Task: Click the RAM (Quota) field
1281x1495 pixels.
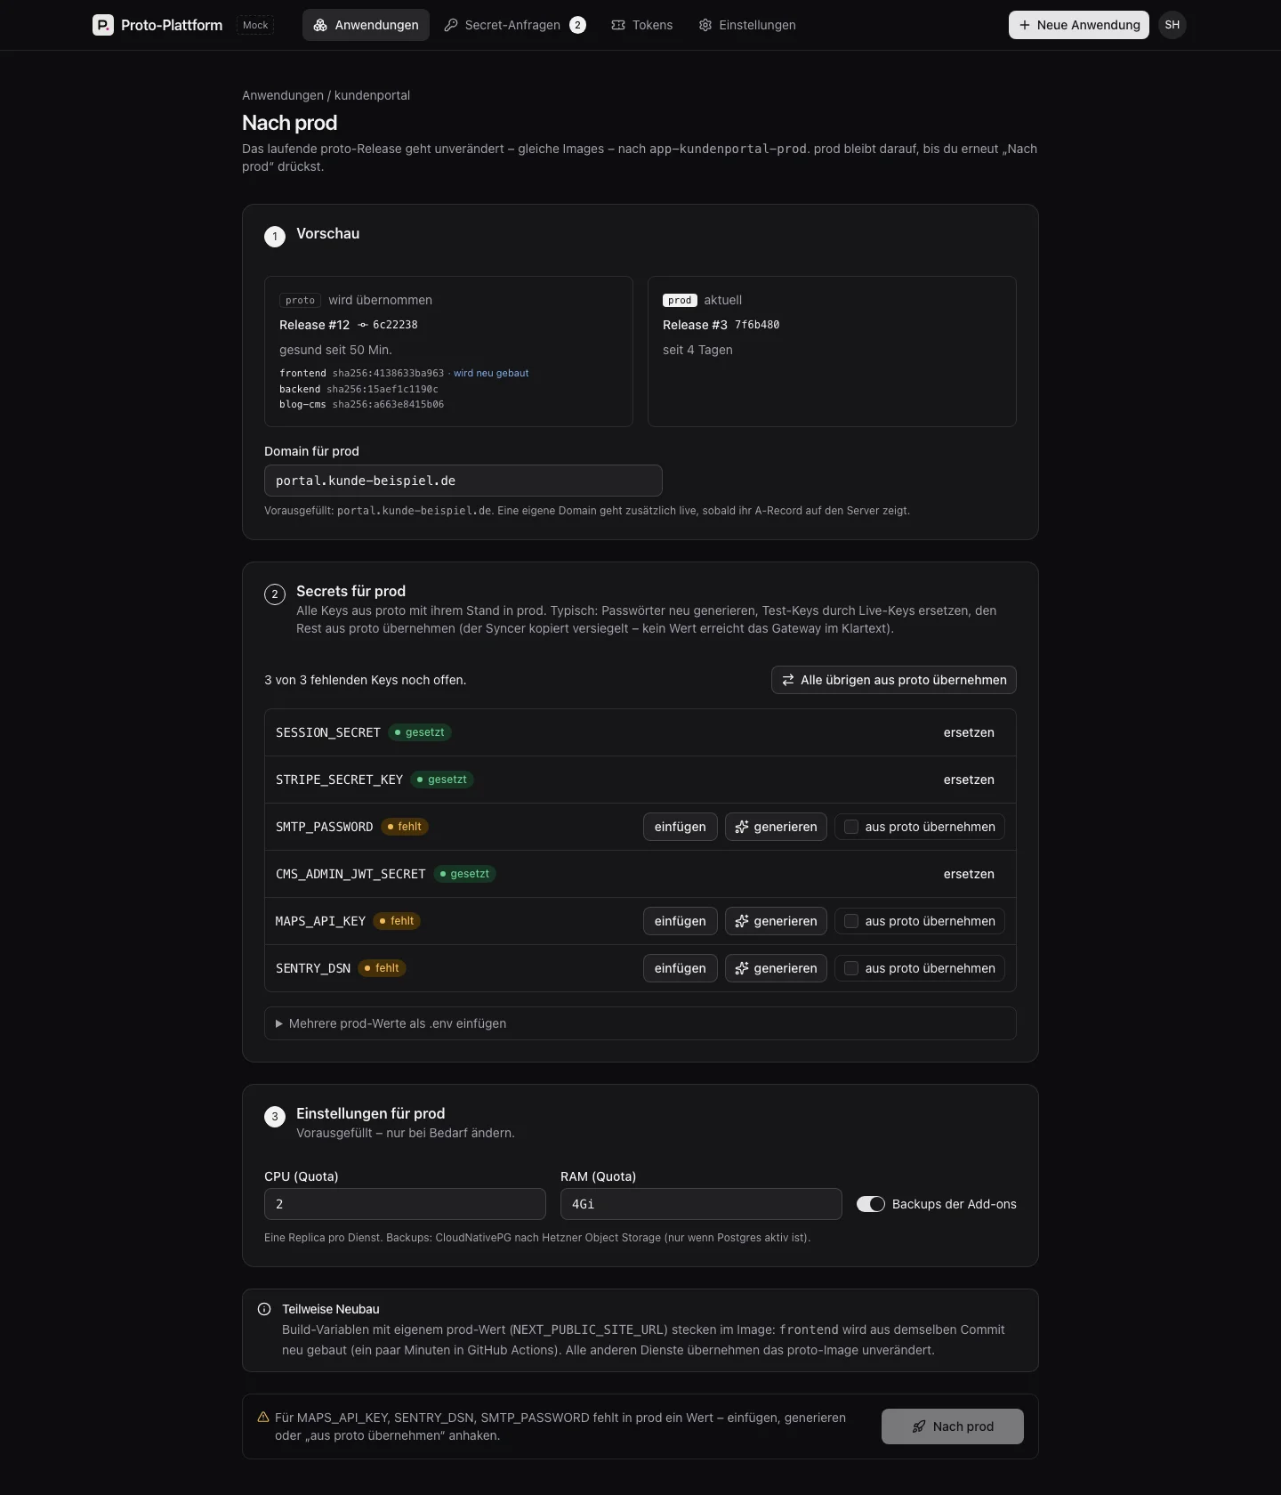Action: click(x=701, y=1204)
